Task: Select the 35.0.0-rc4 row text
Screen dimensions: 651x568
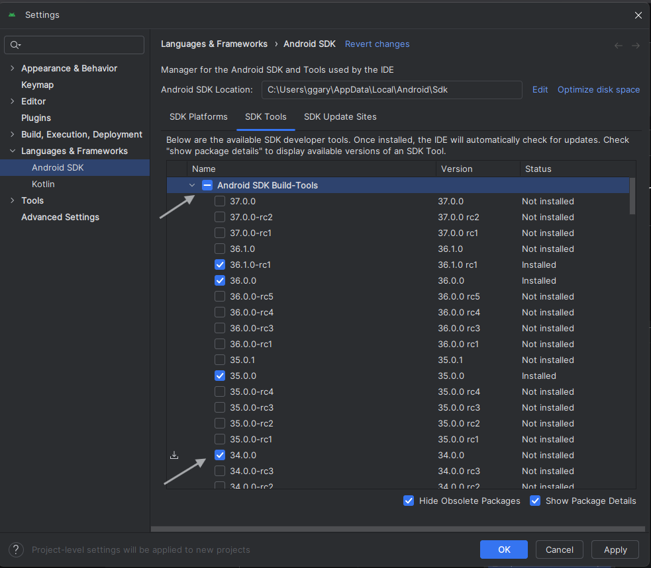Action: 252,392
